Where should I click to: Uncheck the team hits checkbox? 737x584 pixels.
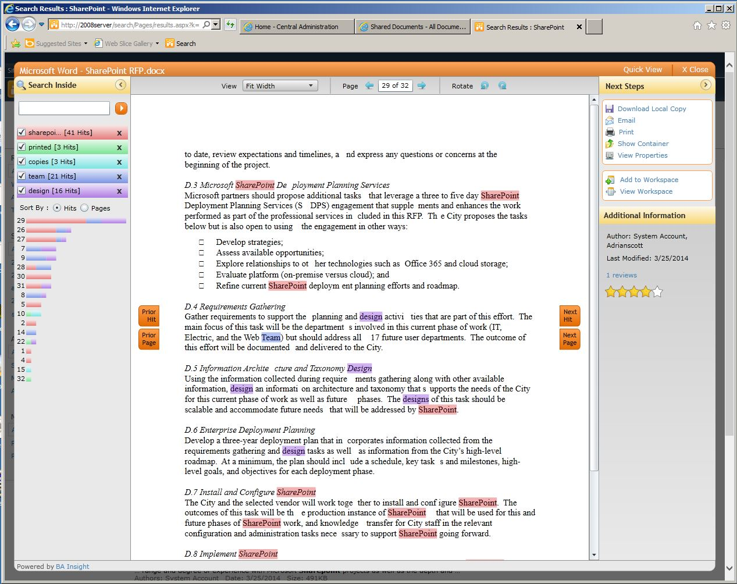coord(22,176)
